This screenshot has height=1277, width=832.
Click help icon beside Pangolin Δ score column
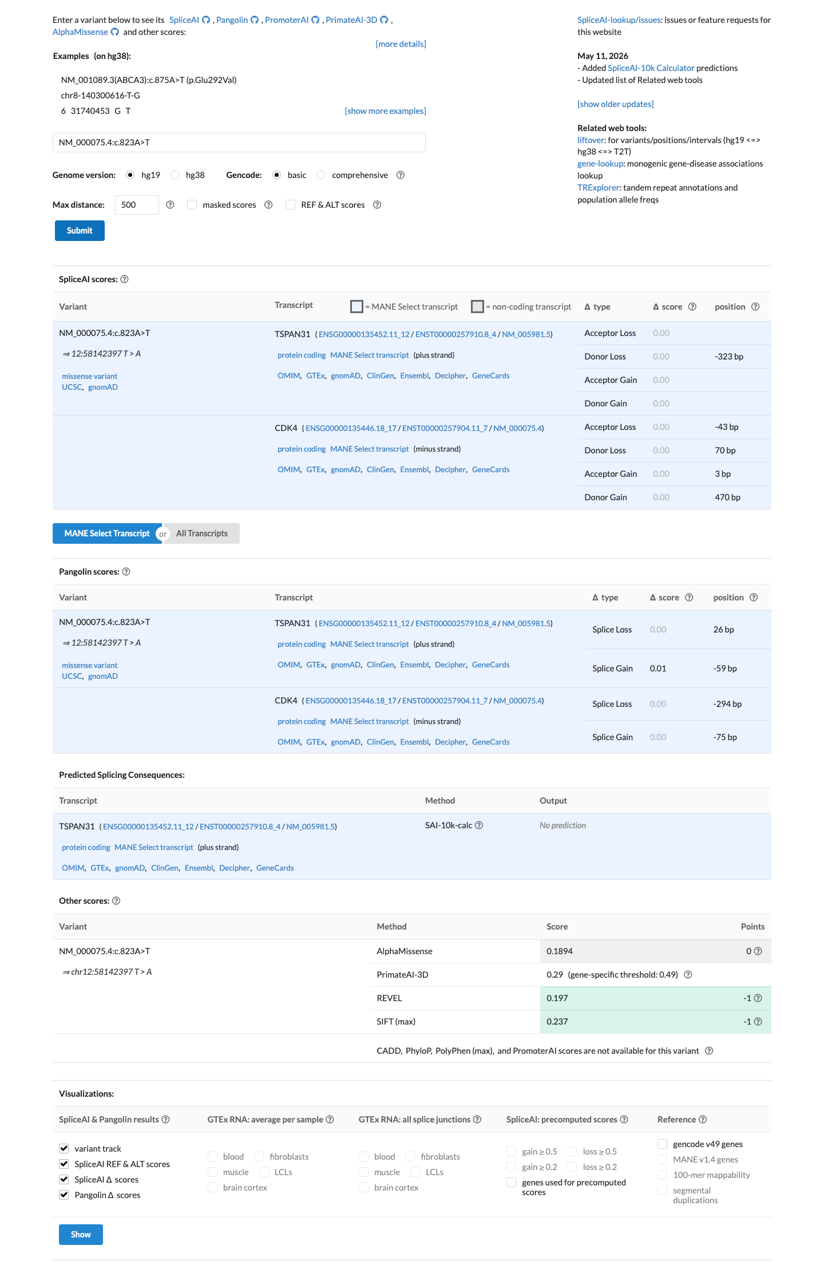(x=689, y=598)
